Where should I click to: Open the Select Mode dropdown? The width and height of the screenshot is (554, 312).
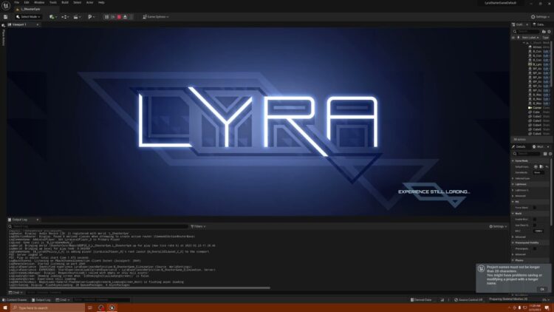pyautogui.click(x=28, y=16)
